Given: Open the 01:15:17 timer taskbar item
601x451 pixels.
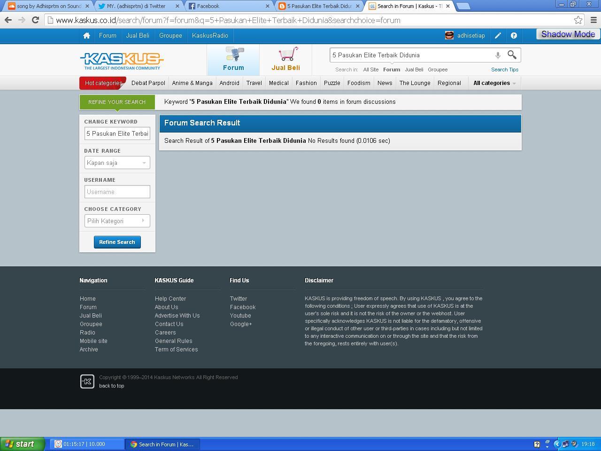Looking at the screenshot, I should coord(87,444).
